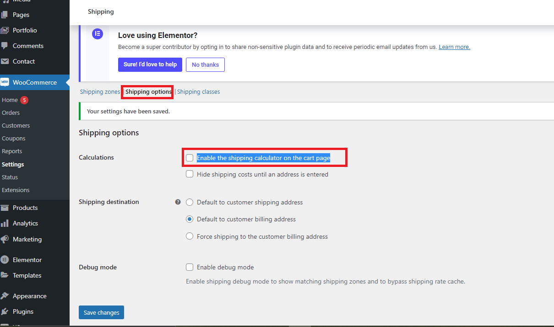Viewport: 554px width, 327px height.
Task: Open the Pages menu label
Action: tap(21, 15)
